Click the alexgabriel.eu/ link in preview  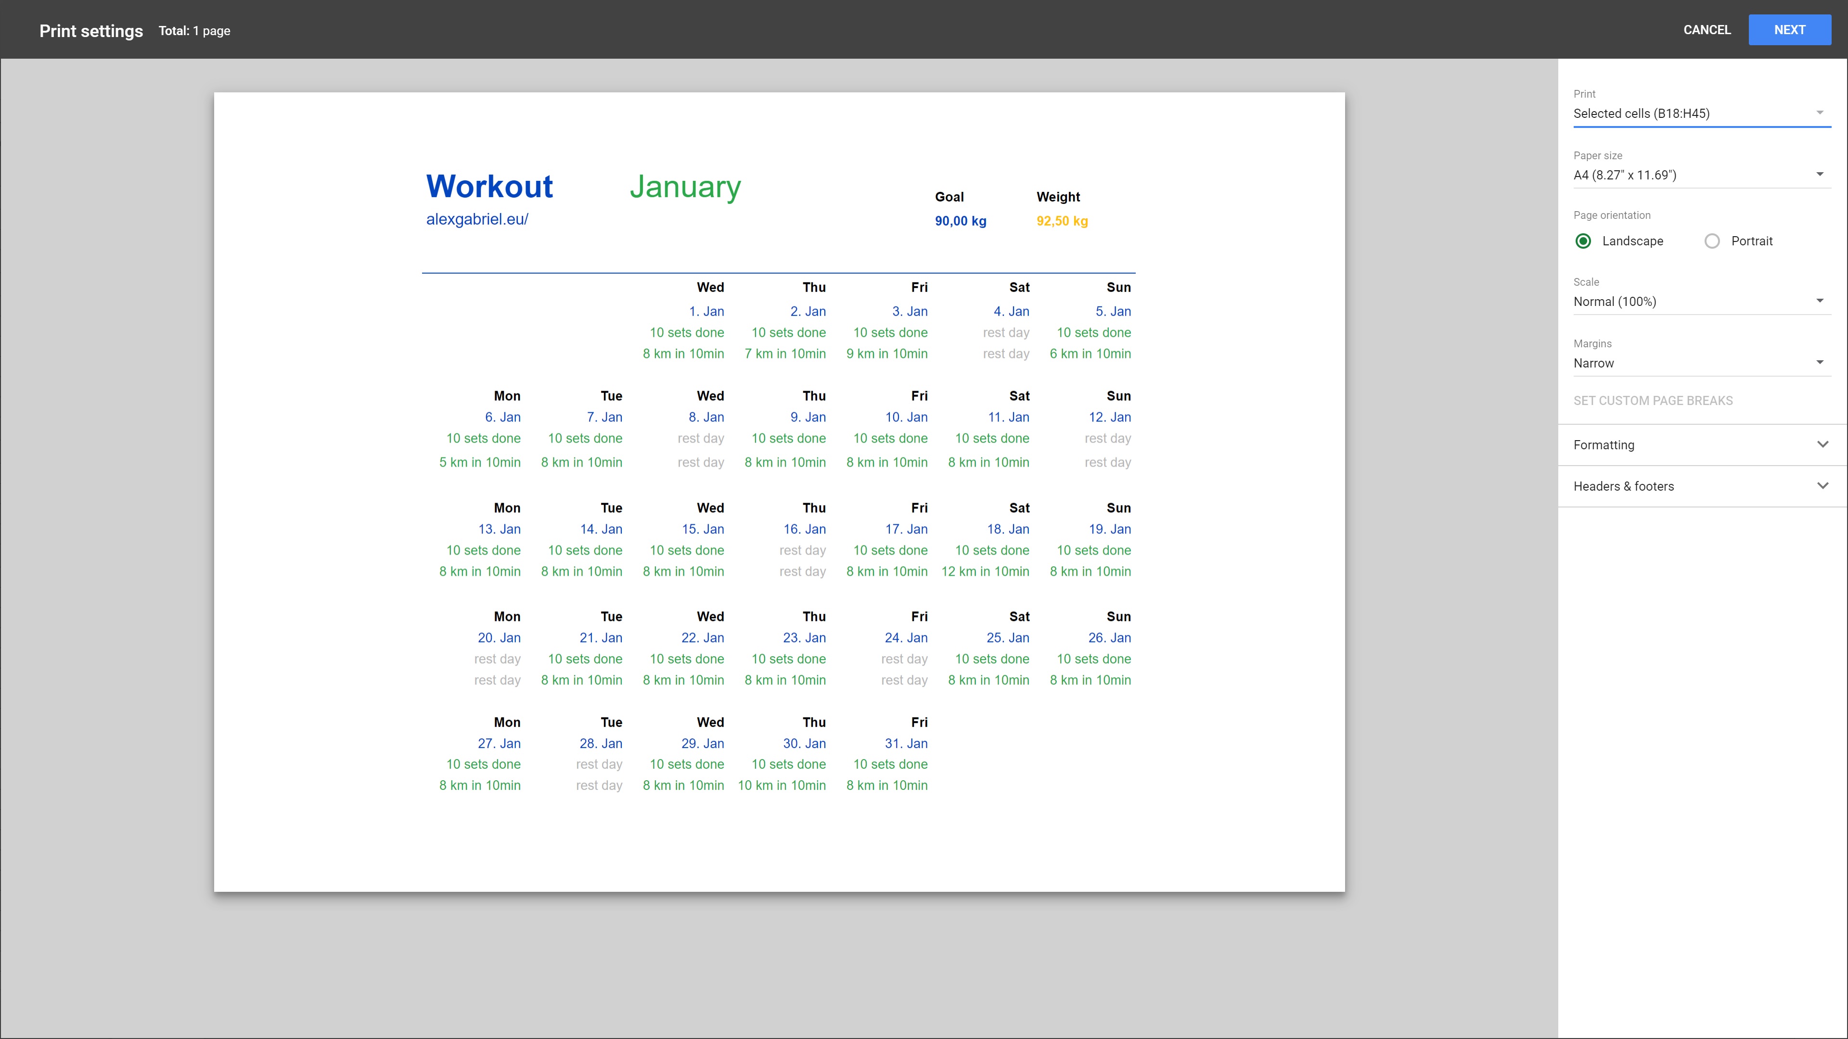(x=477, y=219)
